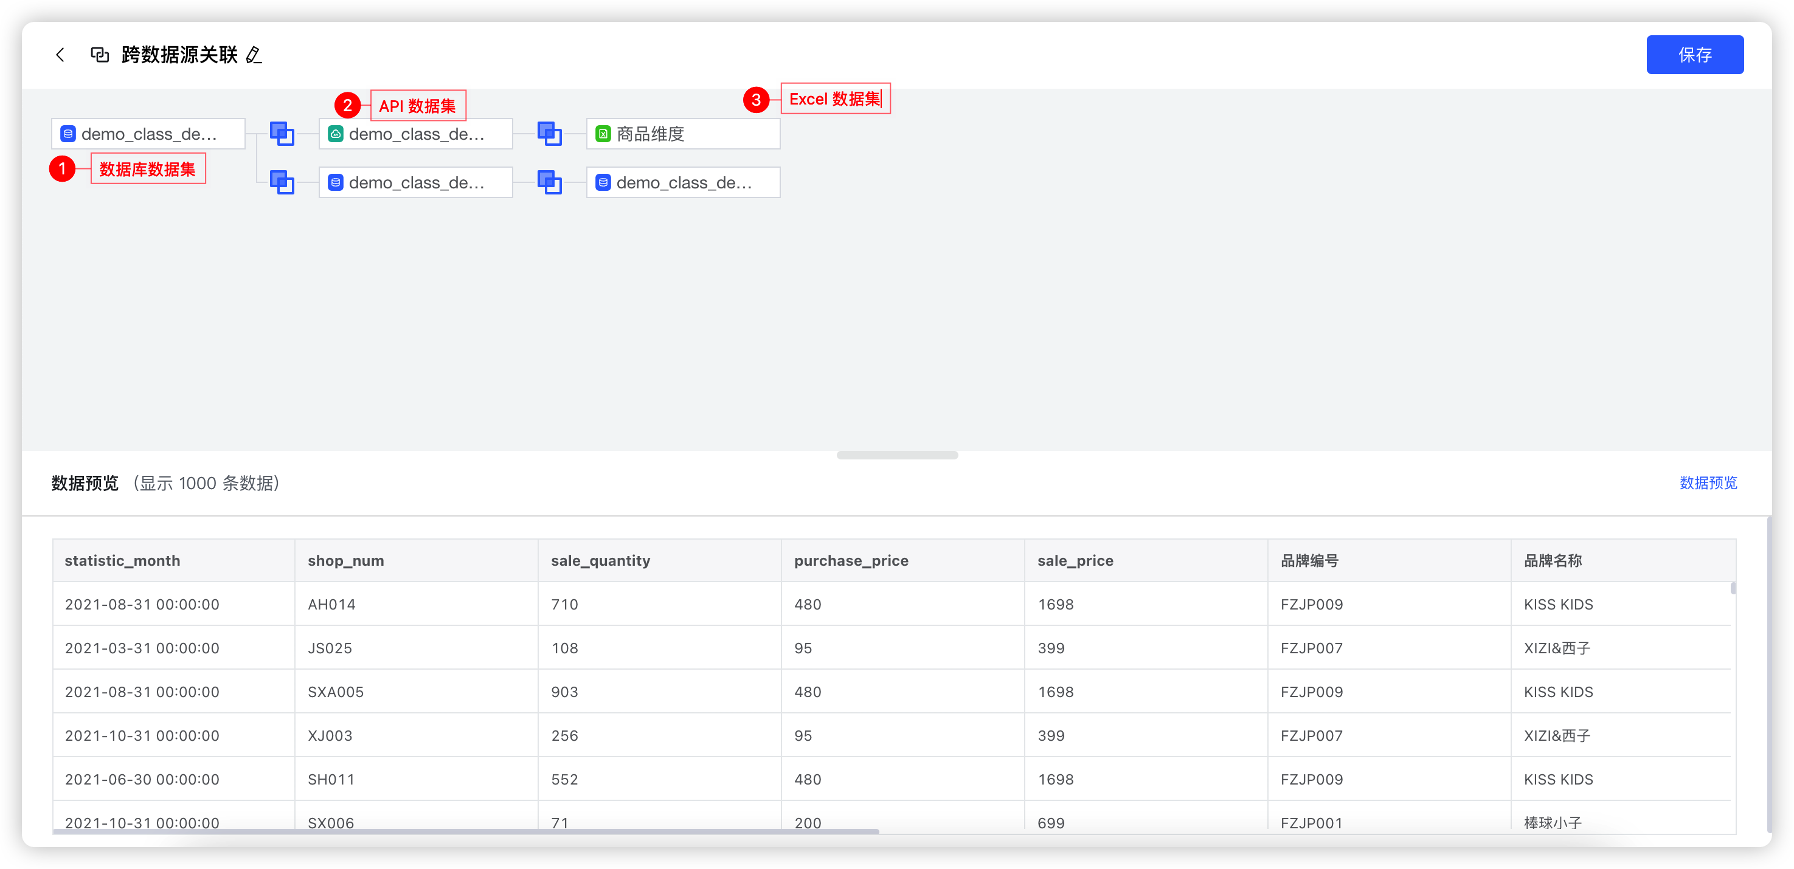Click the edit pencil beside 跨数据源关联 title

click(x=255, y=55)
